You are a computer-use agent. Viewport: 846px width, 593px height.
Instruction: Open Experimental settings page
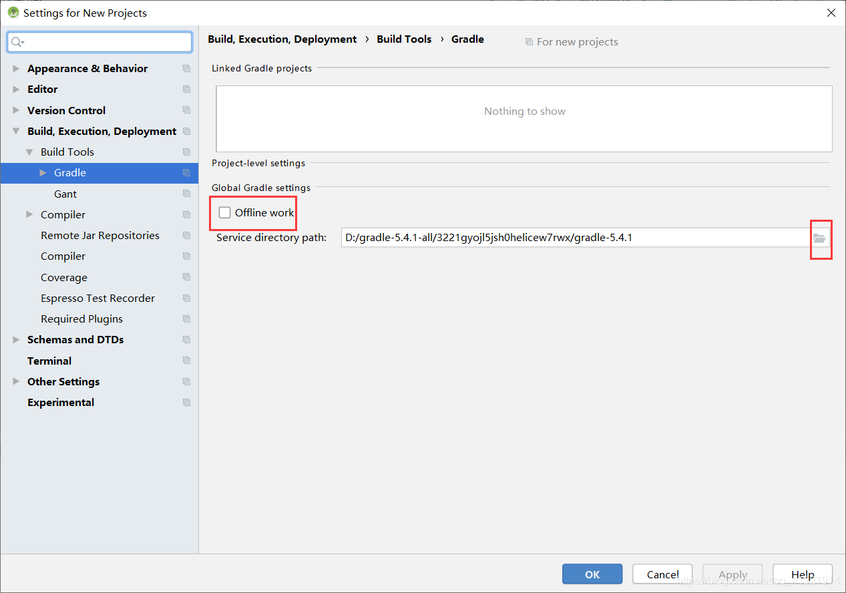(61, 403)
